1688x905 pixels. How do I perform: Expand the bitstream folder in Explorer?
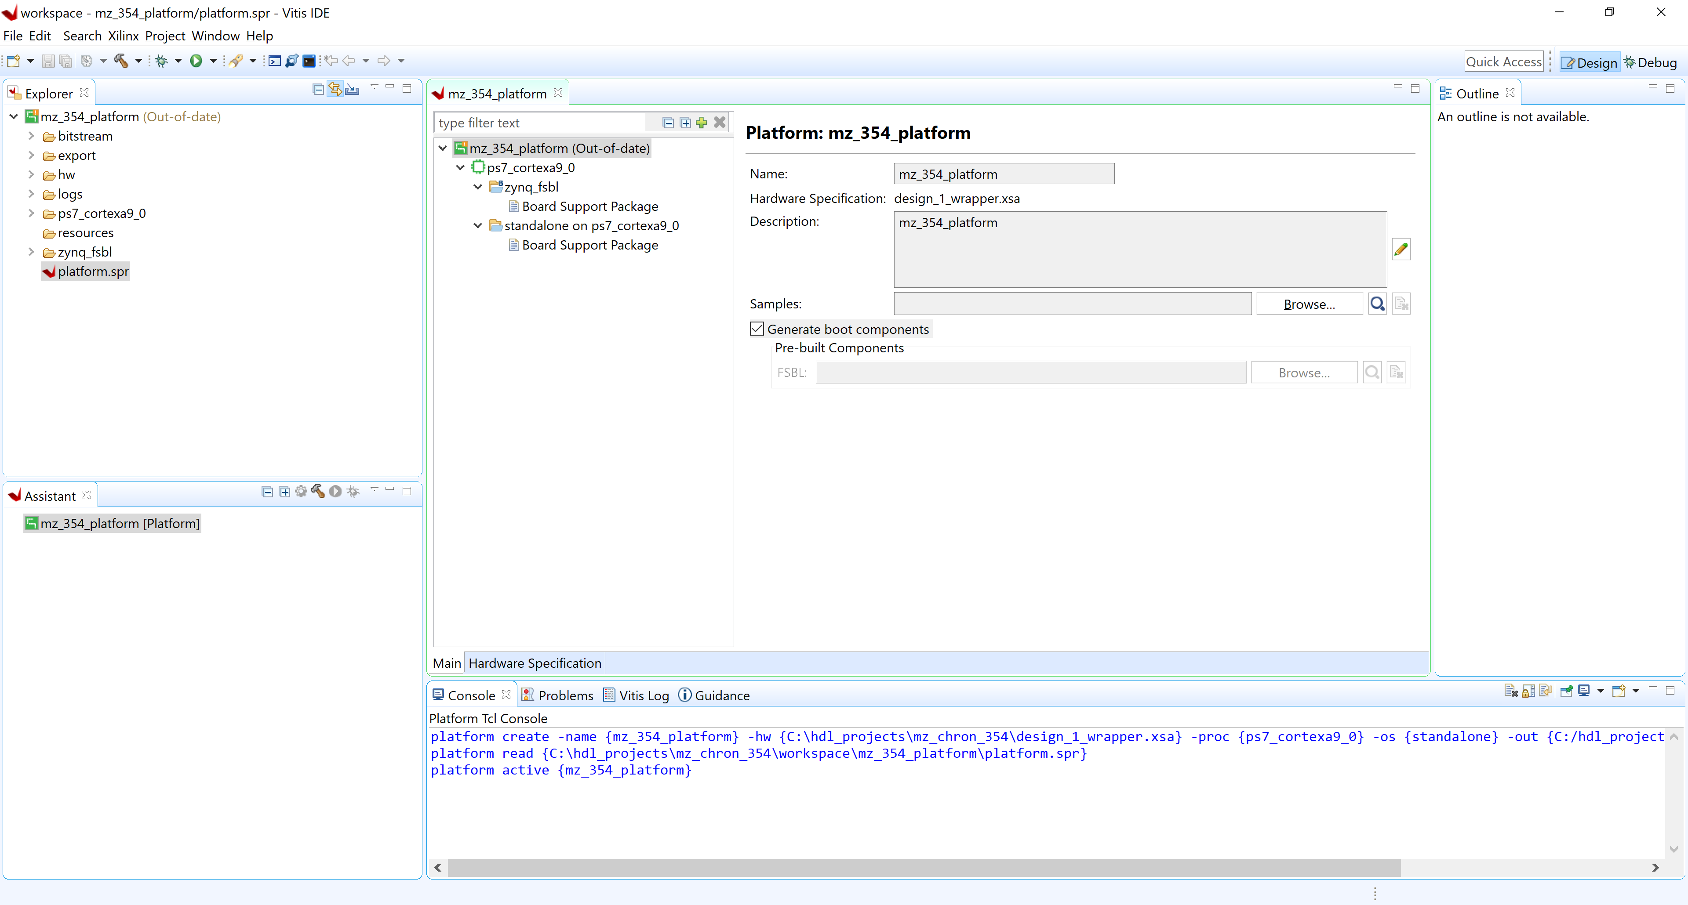pyautogui.click(x=31, y=136)
